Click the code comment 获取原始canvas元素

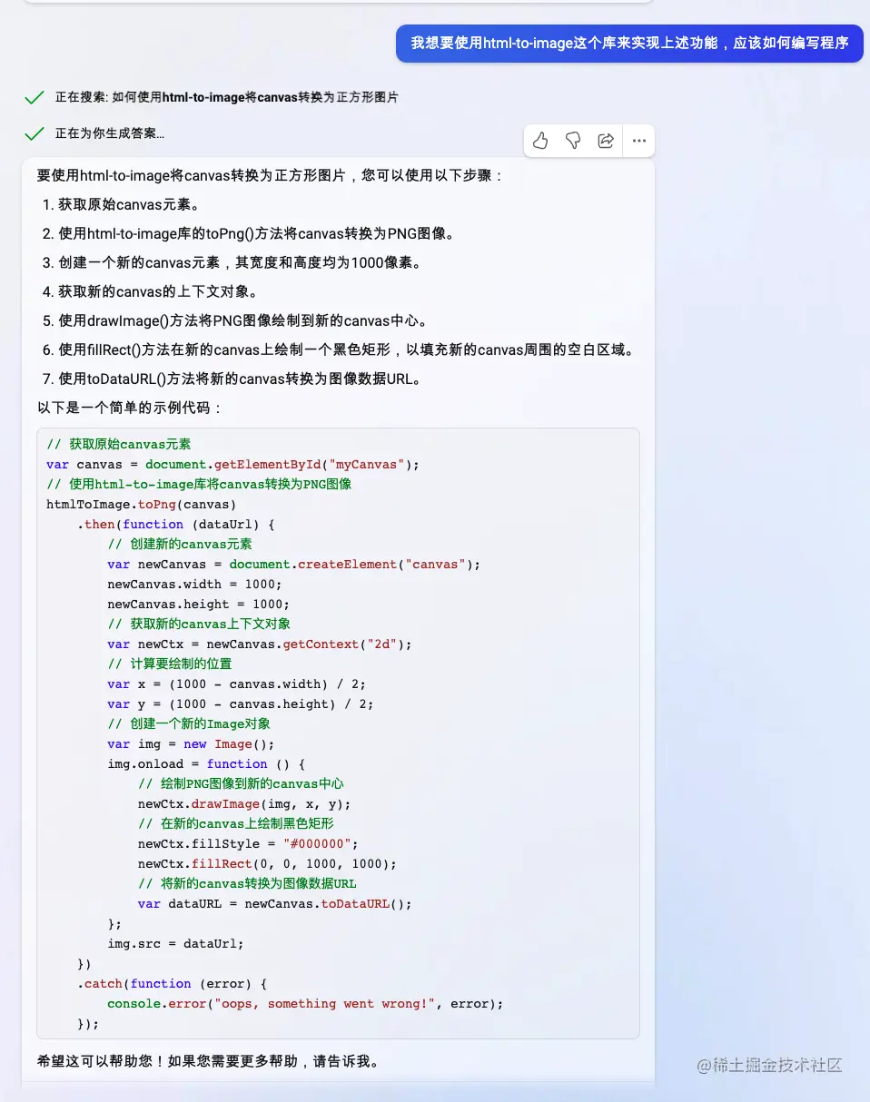(119, 444)
